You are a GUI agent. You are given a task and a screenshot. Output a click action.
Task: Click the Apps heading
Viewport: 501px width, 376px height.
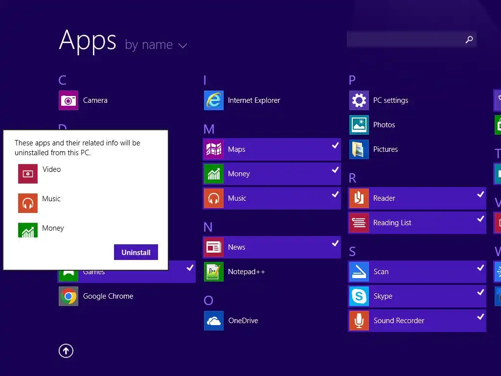point(88,41)
